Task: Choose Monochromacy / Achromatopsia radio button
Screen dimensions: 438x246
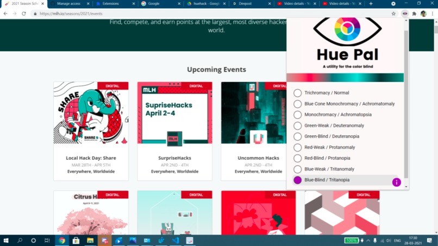Action: 297,115
